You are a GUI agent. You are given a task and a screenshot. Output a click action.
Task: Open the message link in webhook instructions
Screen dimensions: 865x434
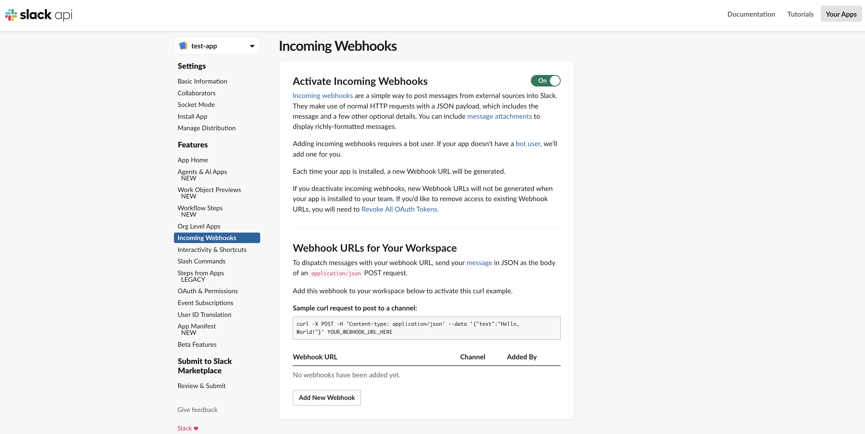[479, 263]
